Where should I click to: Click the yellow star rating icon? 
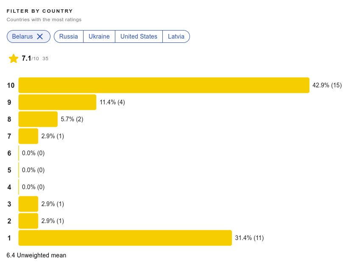pyautogui.click(x=14, y=59)
